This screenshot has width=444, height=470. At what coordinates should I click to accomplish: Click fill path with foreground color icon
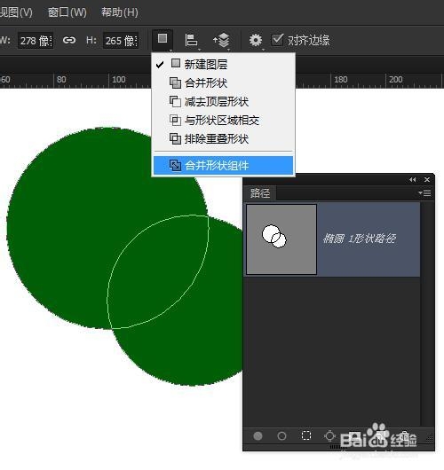258,435
